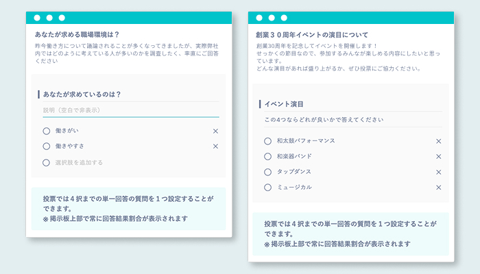Remove the 働きやすさ option with its X icon
Screen dimensions: 480x274
pos(215,146)
